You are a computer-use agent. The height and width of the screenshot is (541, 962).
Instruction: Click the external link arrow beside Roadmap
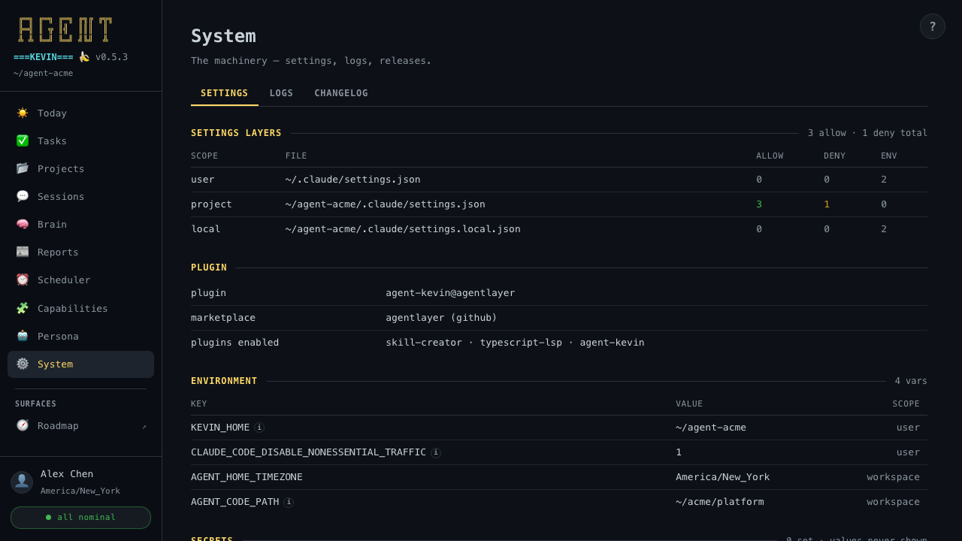click(144, 426)
